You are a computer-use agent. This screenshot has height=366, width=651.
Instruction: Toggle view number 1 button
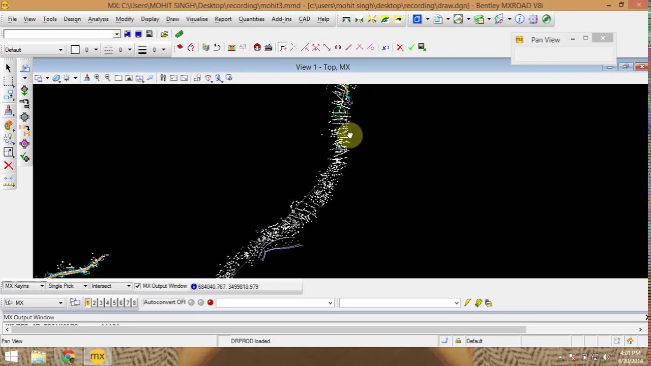pyautogui.click(x=87, y=303)
